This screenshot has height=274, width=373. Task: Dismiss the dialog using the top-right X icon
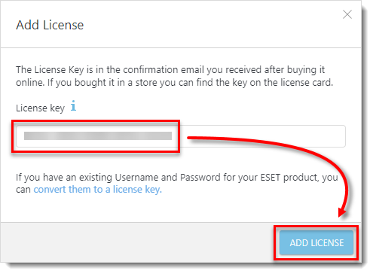tap(347, 14)
